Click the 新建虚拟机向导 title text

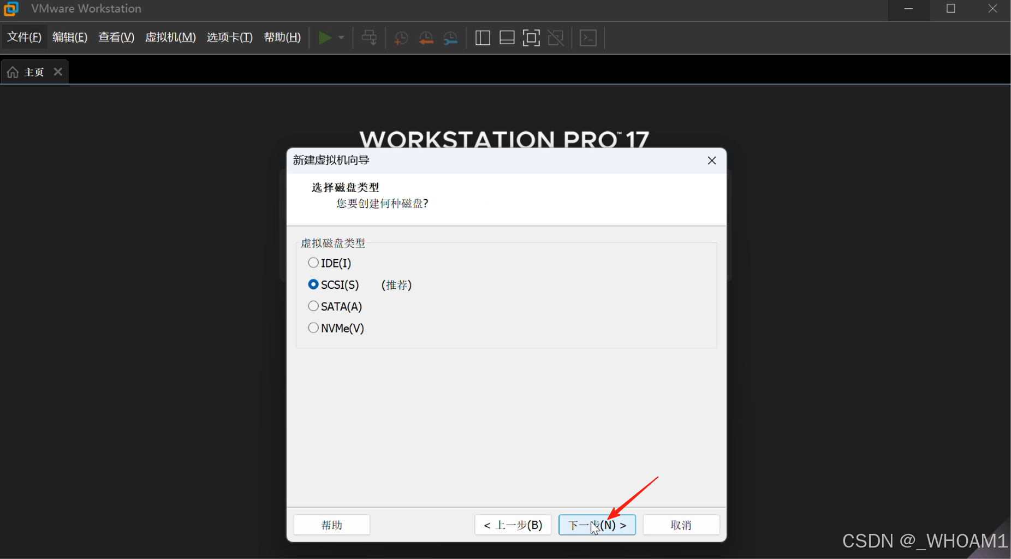[x=331, y=160]
